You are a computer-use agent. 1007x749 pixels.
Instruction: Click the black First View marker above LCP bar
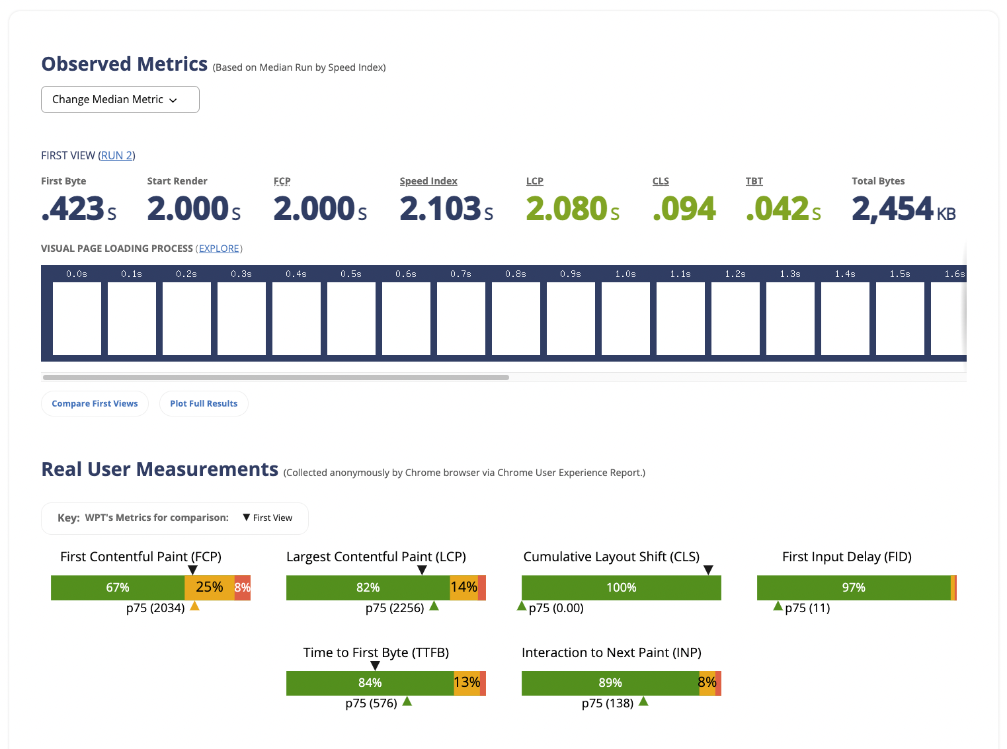pos(422,570)
